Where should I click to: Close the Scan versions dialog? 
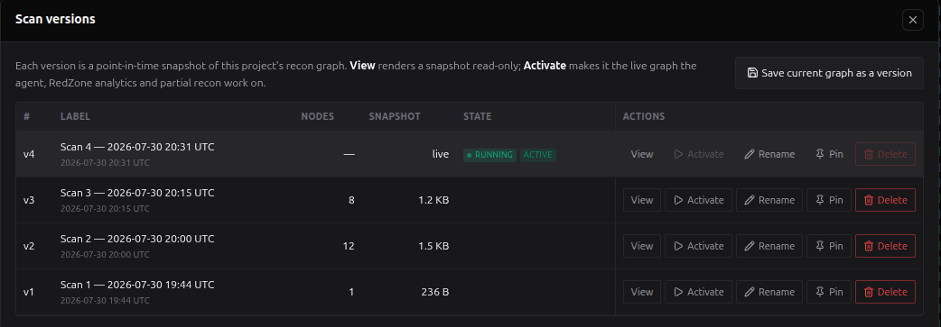click(912, 21)
